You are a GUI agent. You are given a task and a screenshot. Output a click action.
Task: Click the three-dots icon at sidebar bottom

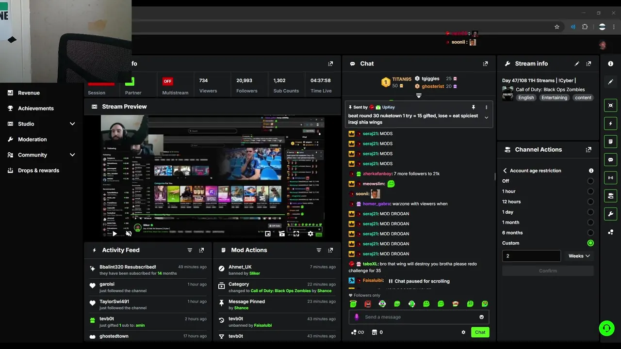point(610,232)
